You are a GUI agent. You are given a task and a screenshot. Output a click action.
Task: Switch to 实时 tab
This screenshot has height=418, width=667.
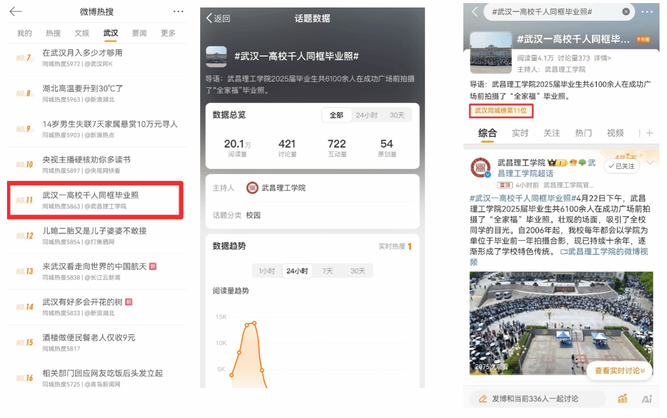point(520,133)
